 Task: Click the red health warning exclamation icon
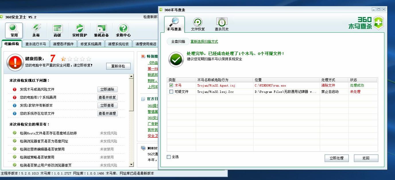point(15,62)
